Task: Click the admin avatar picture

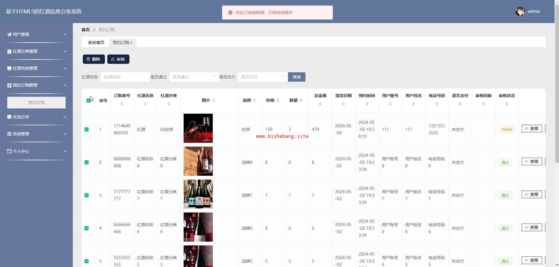Action: [520, 11]
